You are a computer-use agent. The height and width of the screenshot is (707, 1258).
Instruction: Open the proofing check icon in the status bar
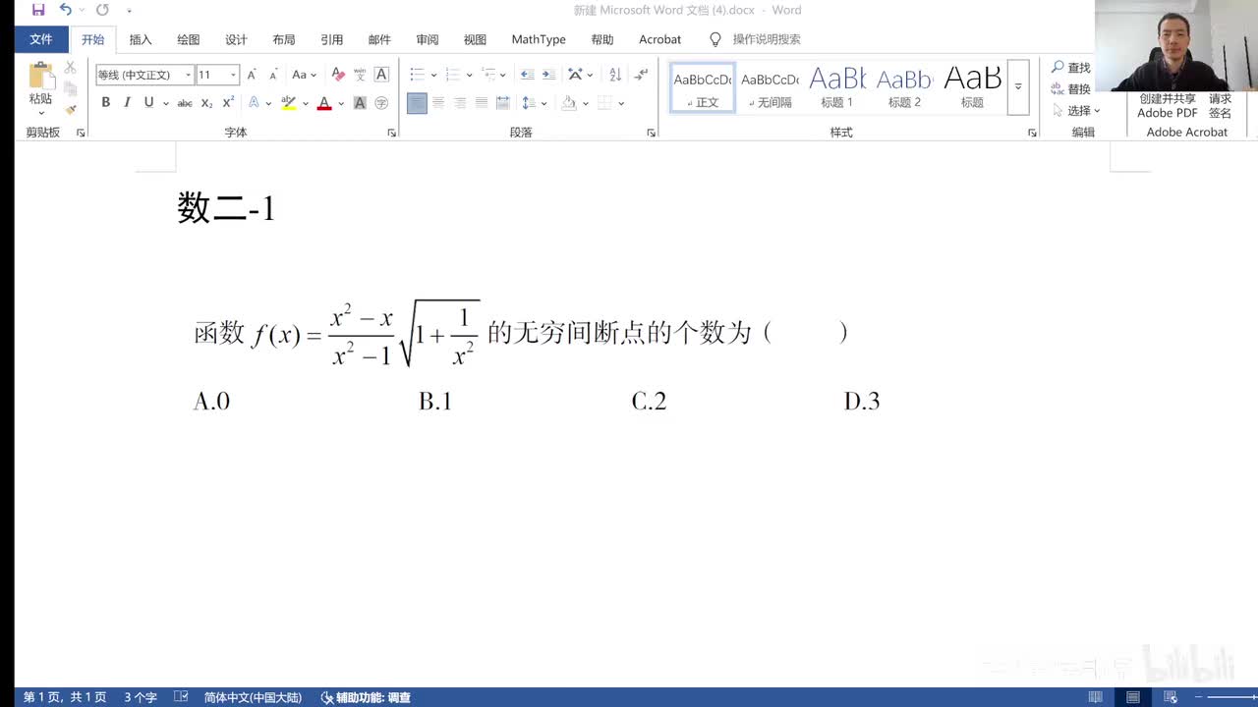pyautogui.click(x=181, y=697)
